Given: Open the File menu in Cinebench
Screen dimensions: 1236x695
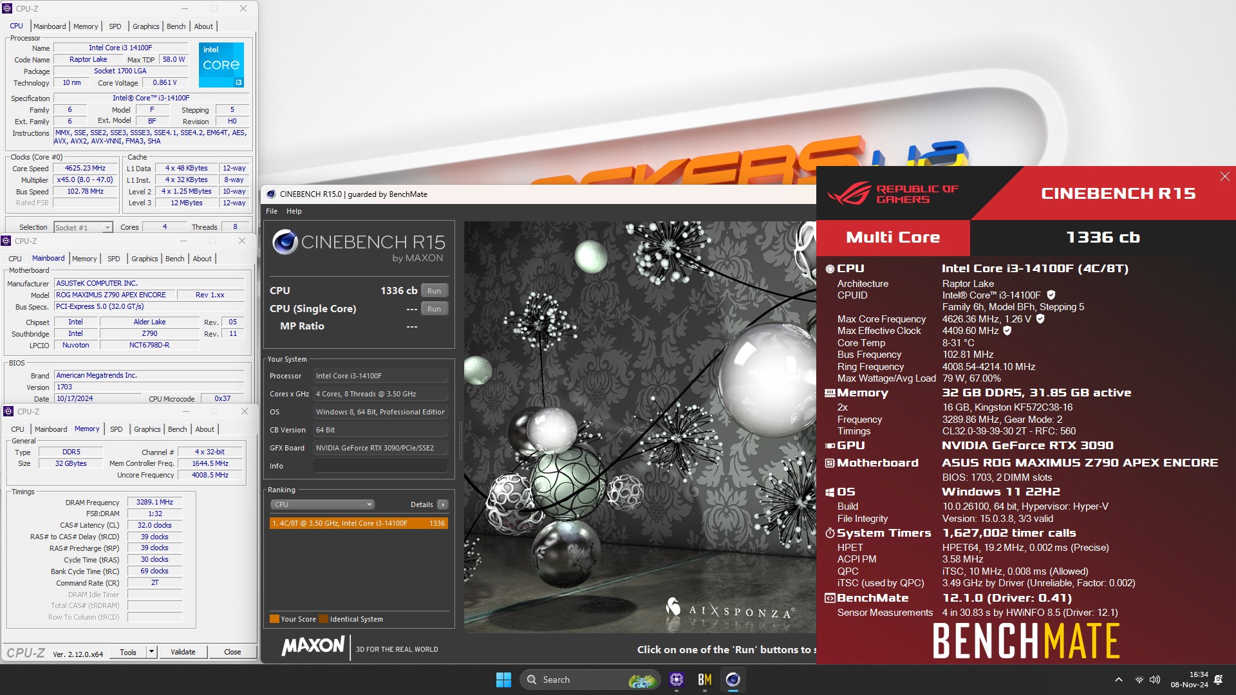Looking at the screenshot, I should (272, 211).
